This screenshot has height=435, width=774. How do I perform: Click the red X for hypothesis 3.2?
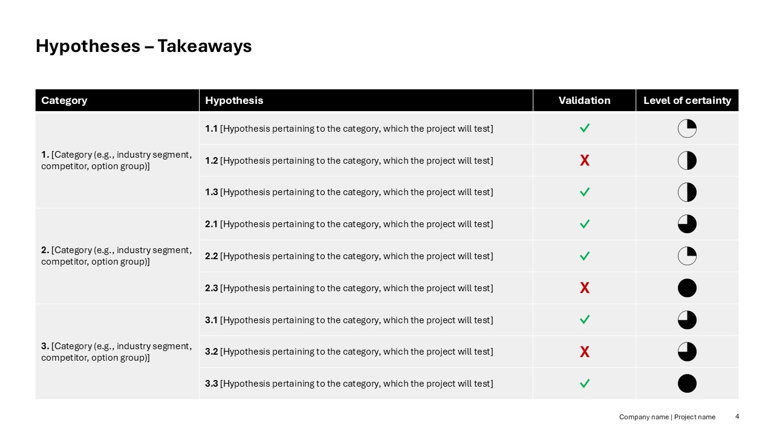[x=585, y=352]
